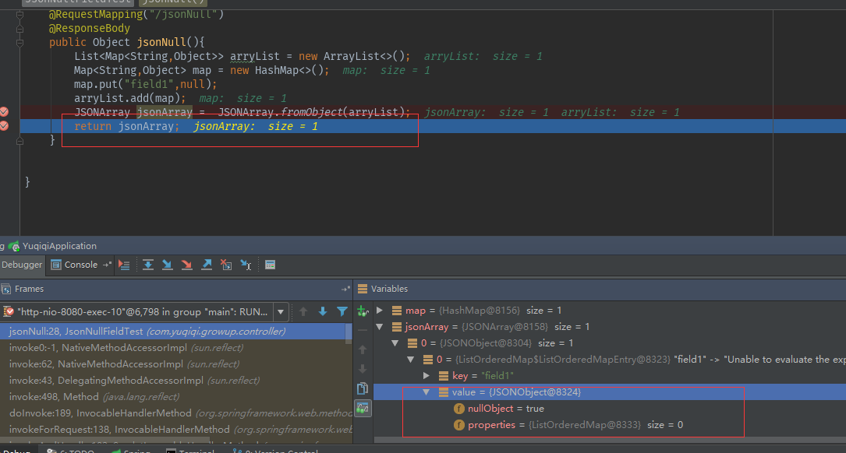Click the arryList.add(map) code line
Viewport: 846px width, 453px height.
[129, 99]
